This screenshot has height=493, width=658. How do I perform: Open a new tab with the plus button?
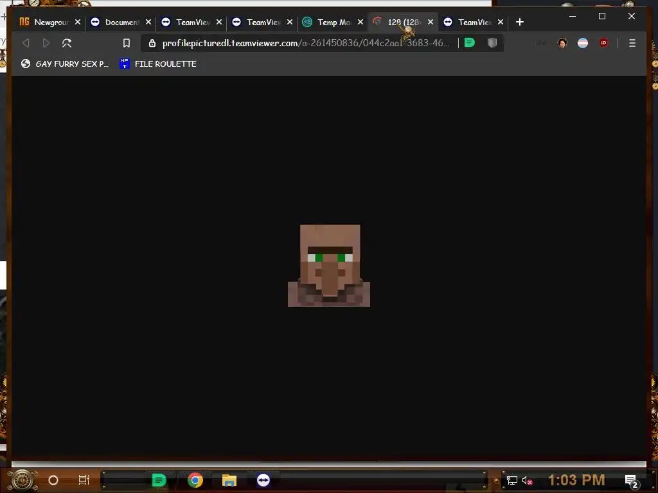coord(519,22)
